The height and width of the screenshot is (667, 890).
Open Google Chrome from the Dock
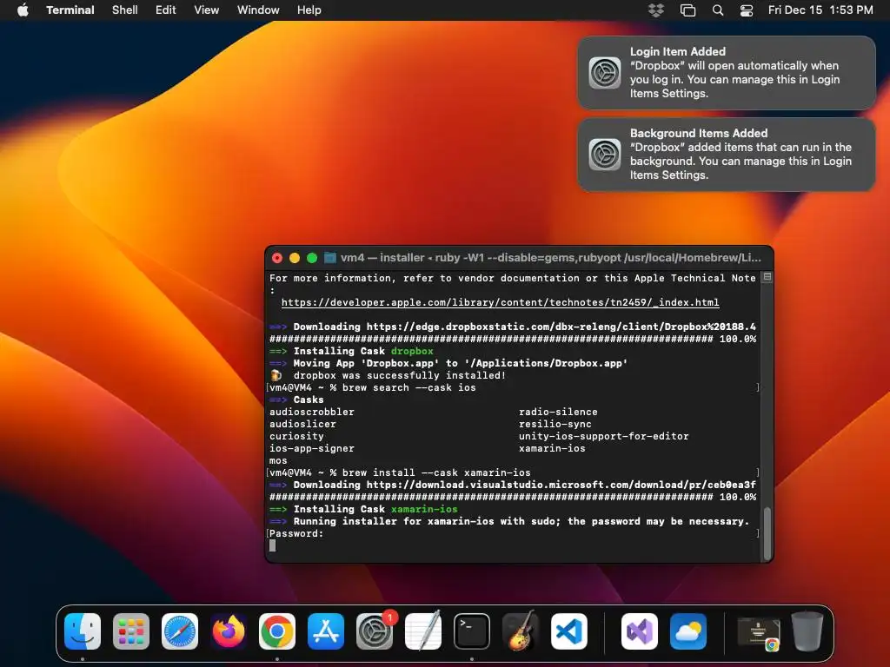(277, 631)
